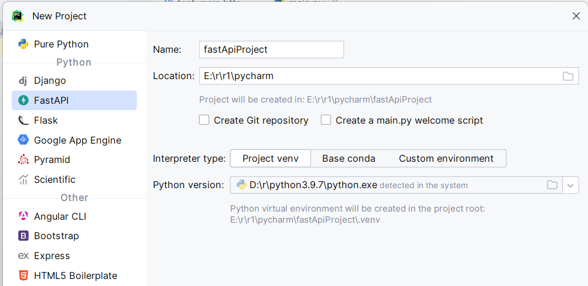Select Google App Engine project type
The height and width of the screenshot is (286, 588).
pyautogui.click(x=74, y=141)
